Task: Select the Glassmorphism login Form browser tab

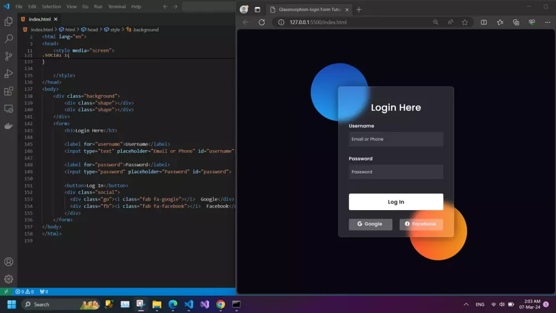Action: tap(310, 9)
